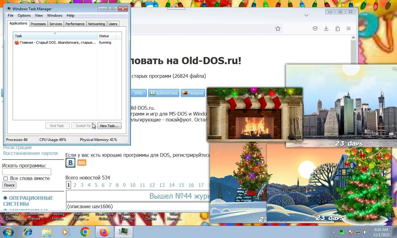
Task: Switch to the Users tab
Action: 113,24
